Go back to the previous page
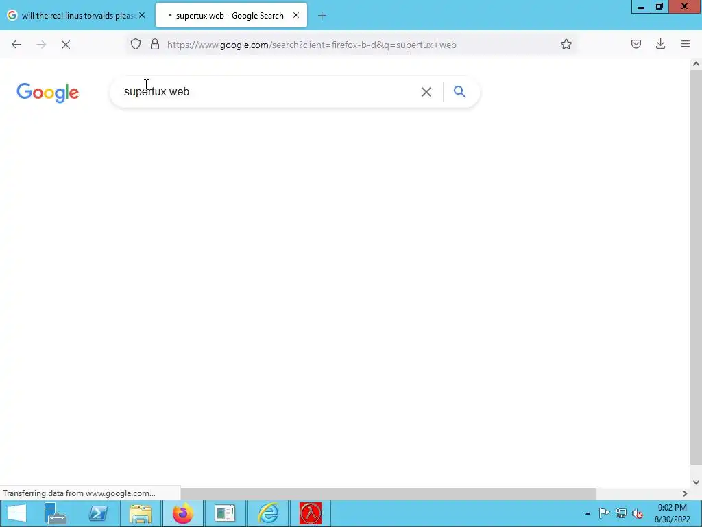The image size is (702, 527). coord(16,45)
